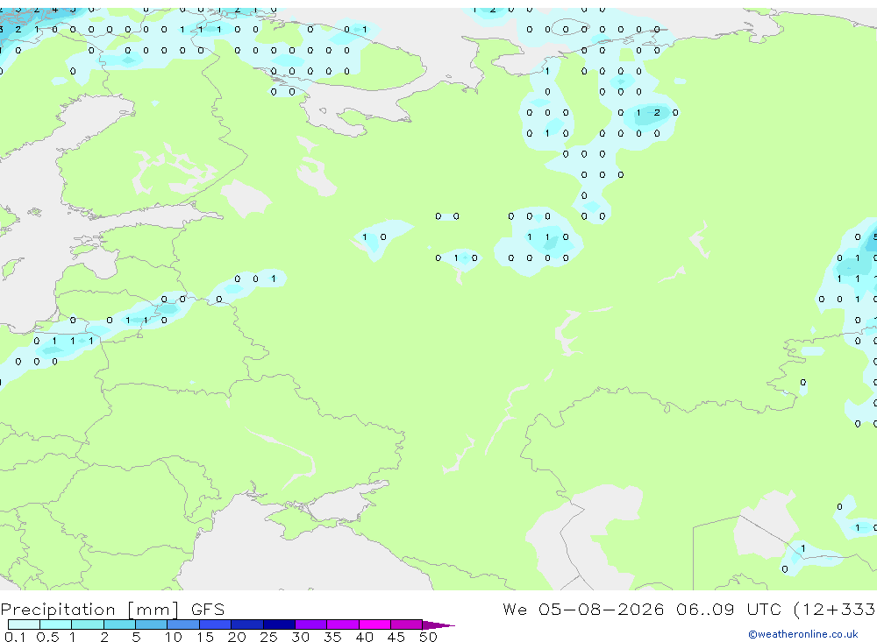Select the blue swatch between 10 and 15
This screenshot has height=642, width=877.
click(x=183, y=624)
